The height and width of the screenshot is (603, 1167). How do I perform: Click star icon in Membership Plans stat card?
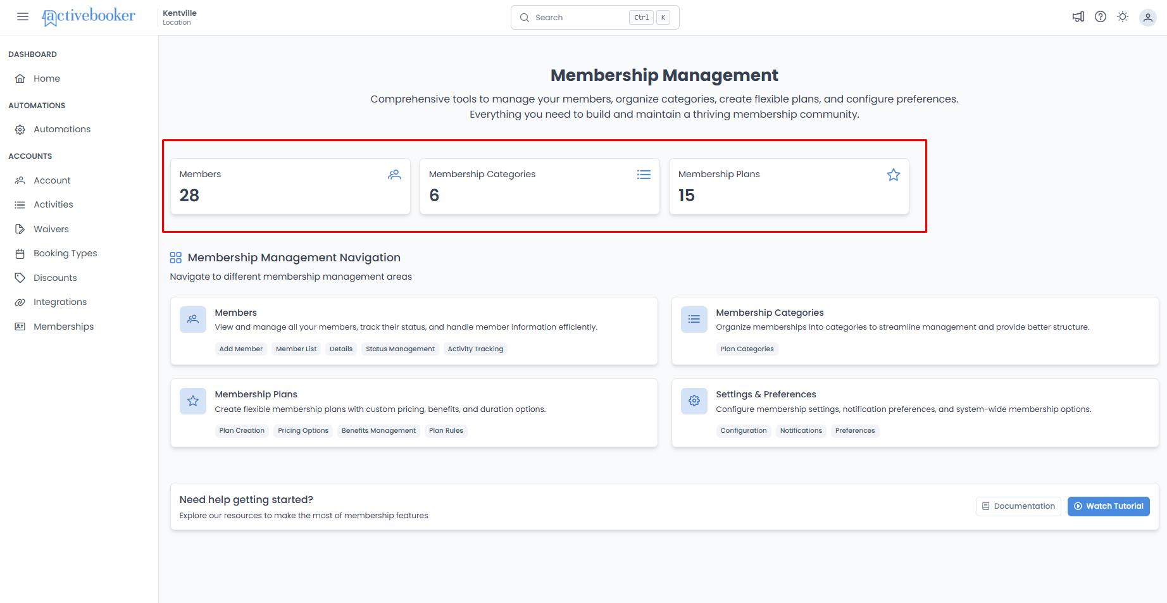click(894, 175)
